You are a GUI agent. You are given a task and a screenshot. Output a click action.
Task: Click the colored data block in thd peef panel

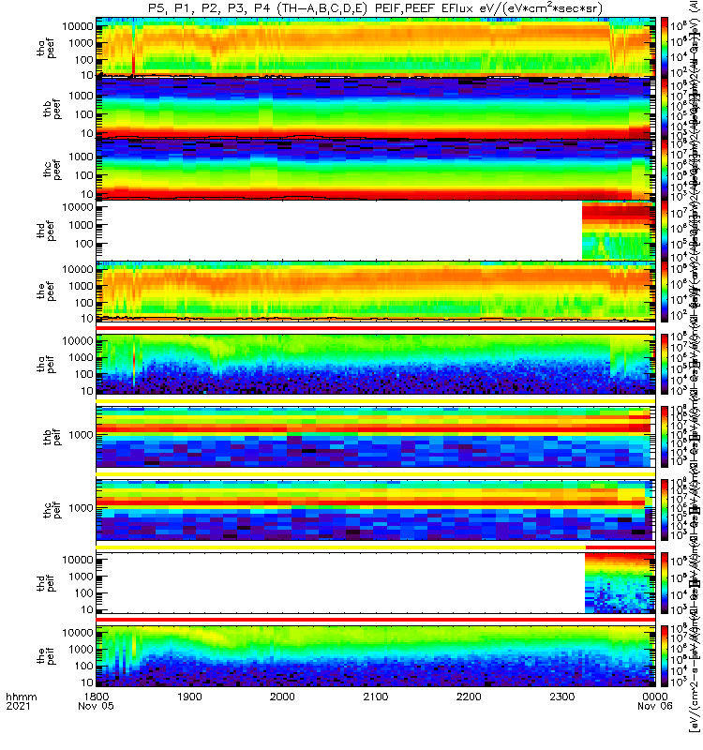(619, 231)
